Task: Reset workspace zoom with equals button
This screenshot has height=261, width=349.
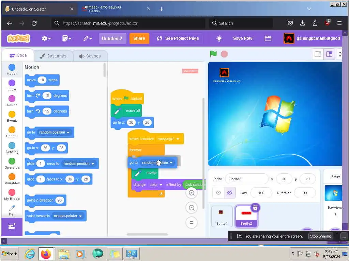Action: [192, 223]
